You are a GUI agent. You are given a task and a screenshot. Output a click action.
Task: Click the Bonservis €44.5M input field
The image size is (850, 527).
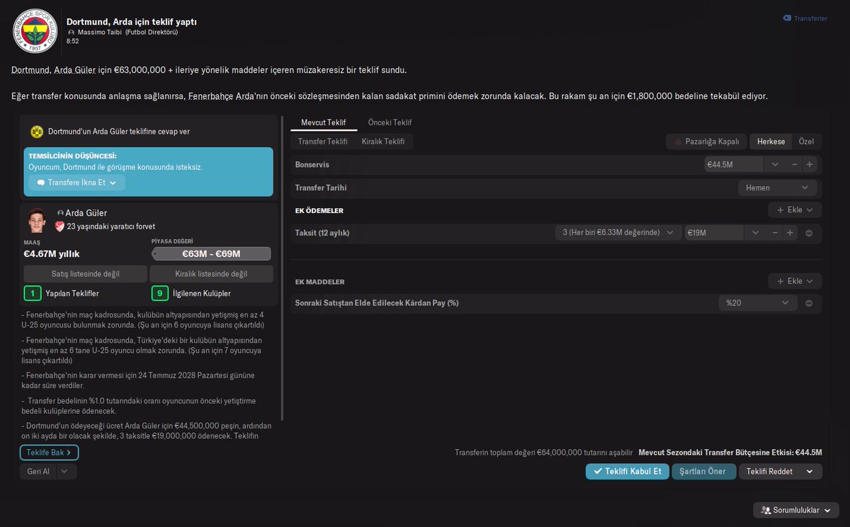coord(734,164)
